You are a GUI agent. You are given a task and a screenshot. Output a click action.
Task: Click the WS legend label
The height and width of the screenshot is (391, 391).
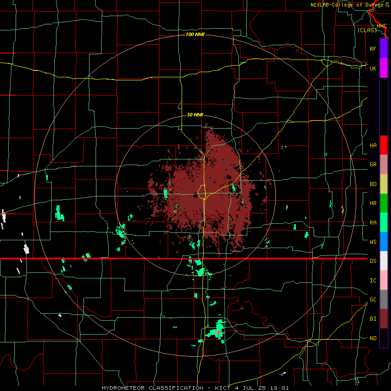tap(373, 242)
